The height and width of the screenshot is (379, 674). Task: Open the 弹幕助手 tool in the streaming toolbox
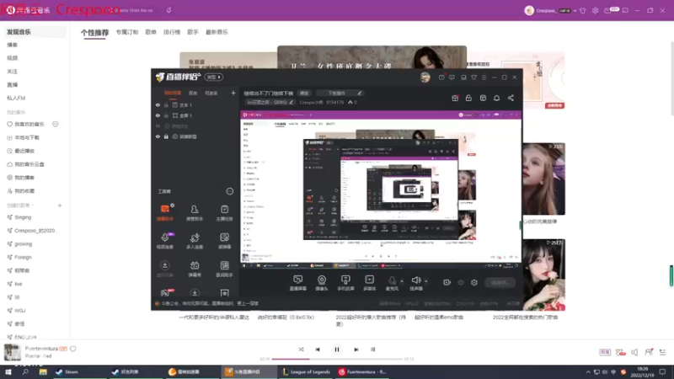165,213
